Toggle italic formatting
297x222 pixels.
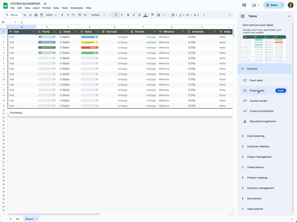(134, 15)
